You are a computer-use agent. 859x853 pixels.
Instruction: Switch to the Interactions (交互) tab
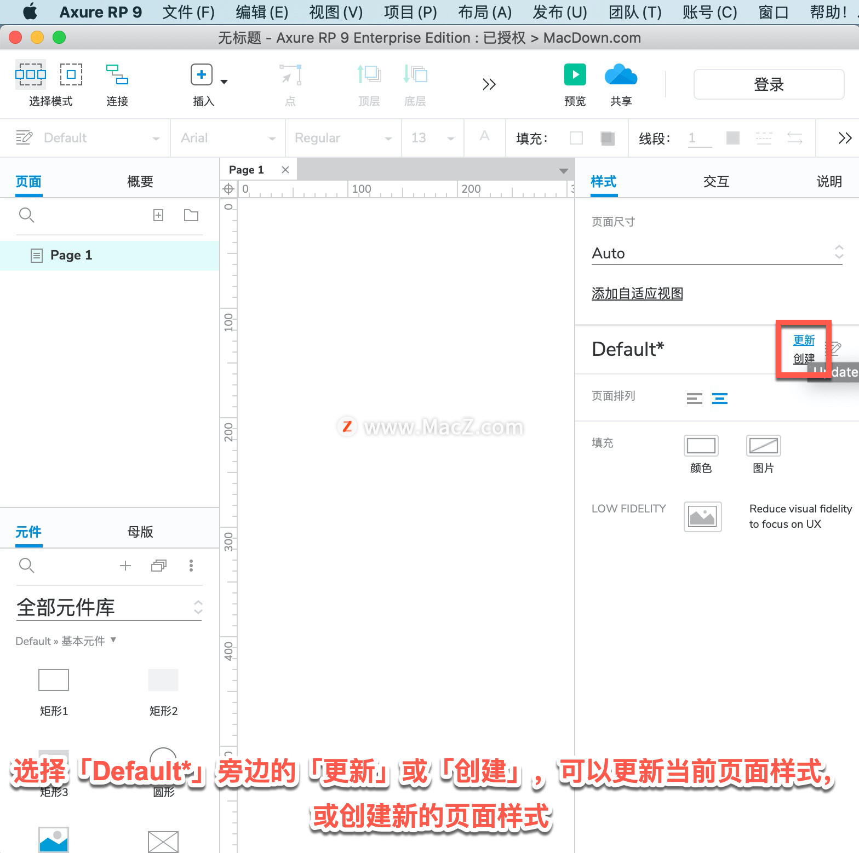click(x=717, y=181)
